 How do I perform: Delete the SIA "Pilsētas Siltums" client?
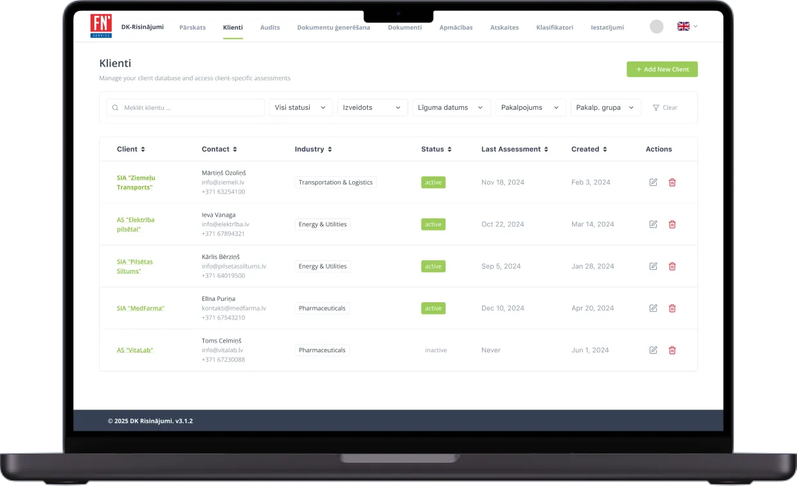(672, 266)
